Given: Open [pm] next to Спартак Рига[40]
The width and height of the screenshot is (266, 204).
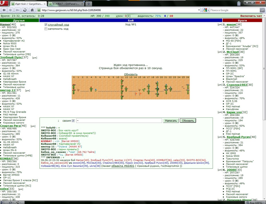Looking at the screenshot, I should (33, 126).
